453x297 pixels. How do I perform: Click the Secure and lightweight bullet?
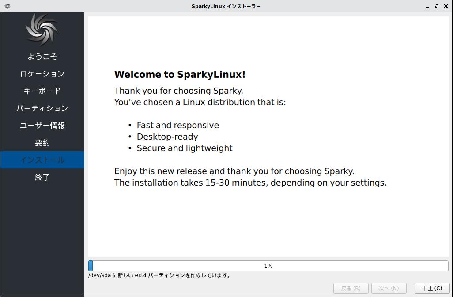coord(185,148)
